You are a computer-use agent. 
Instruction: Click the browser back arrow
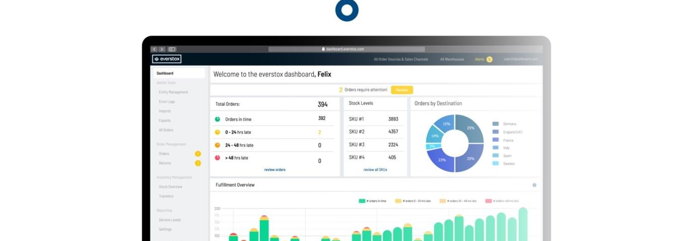tap(154, 49)
